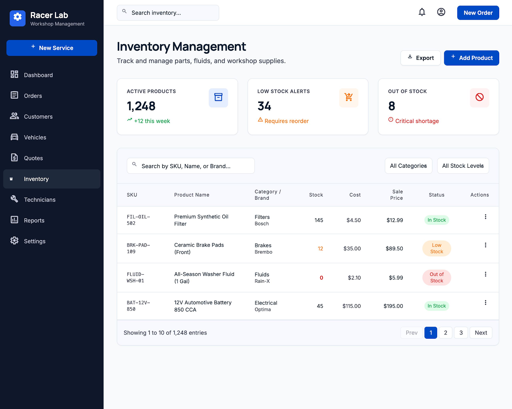Click the warning triangle beside Requires reorder

[260, 120]
